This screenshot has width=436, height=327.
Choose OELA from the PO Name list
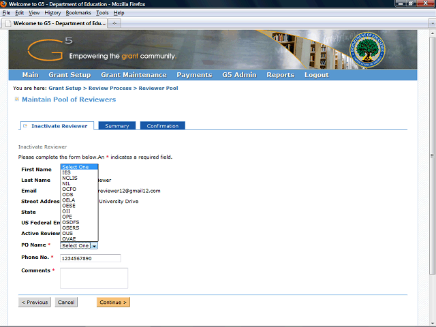click(x=79, y=200)
